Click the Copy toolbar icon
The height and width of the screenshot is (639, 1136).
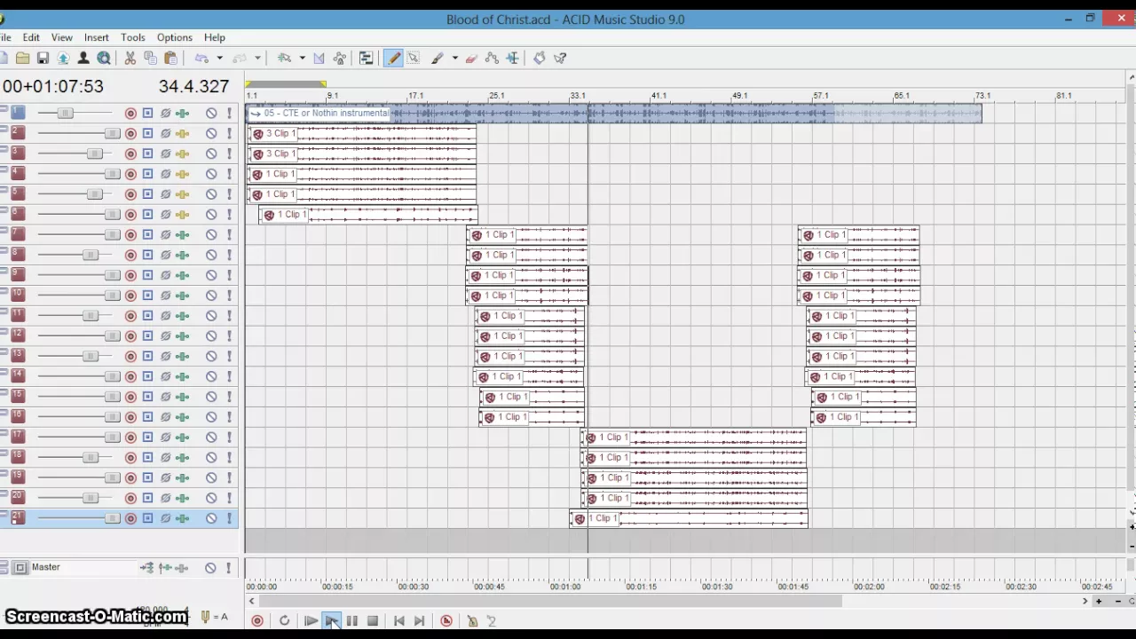150,58
